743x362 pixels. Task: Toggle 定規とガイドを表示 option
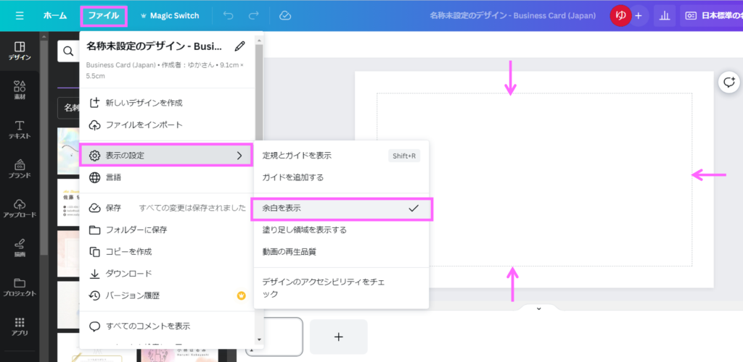tap(297, 156)
